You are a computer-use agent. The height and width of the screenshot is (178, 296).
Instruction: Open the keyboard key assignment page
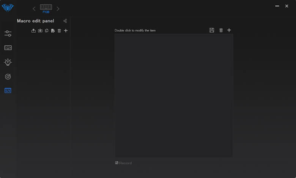(x=8, y=48)
